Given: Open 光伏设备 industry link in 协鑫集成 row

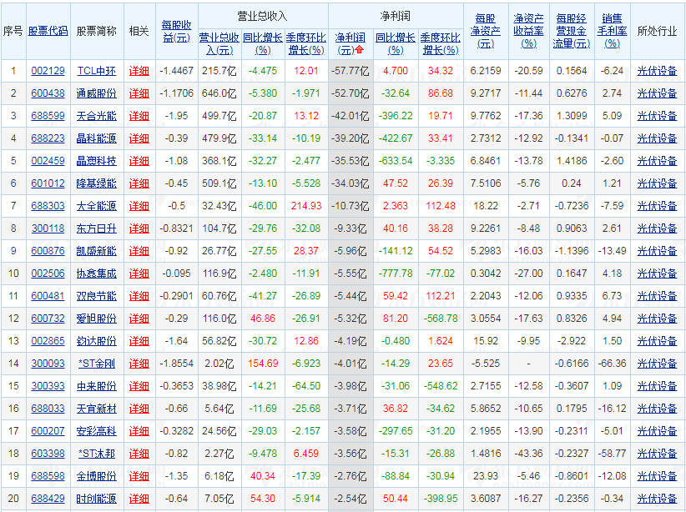Looking at the screenshot, I should coord(657,274).
